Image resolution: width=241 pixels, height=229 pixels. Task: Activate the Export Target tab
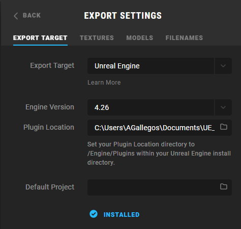tap(40, 38)
